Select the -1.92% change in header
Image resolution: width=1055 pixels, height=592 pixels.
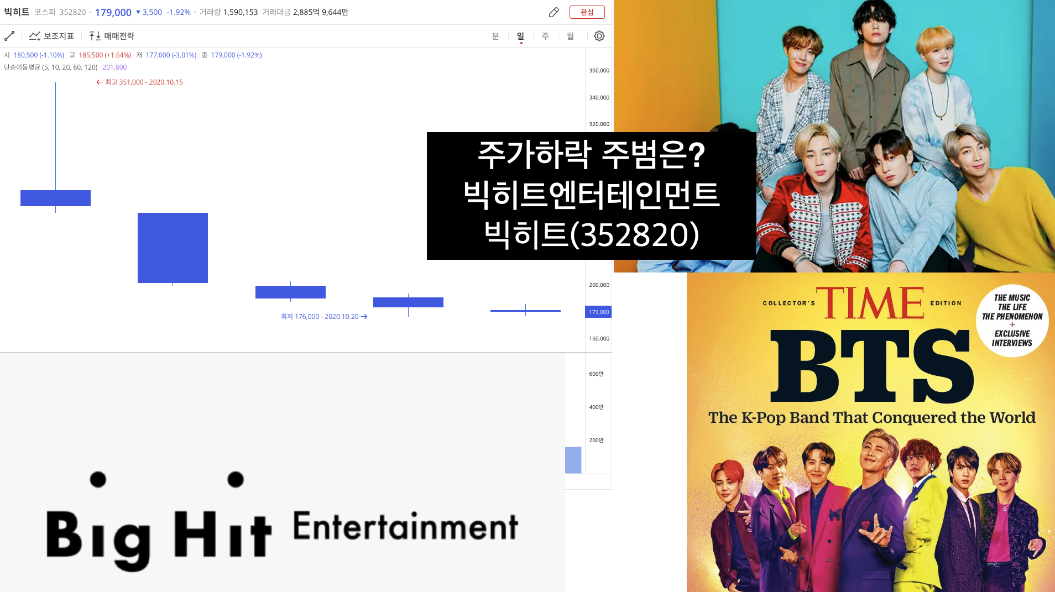pyautogui.click(x=179, y=12)
